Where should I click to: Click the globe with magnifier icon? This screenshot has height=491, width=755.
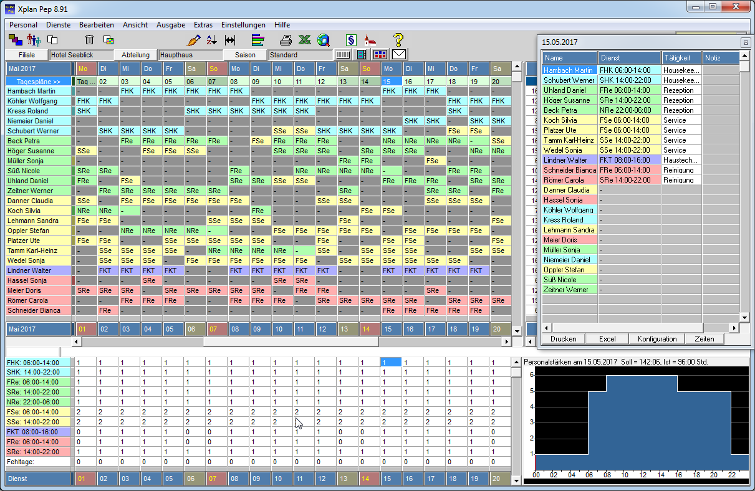pyautogui.click(x=323, y=40)
